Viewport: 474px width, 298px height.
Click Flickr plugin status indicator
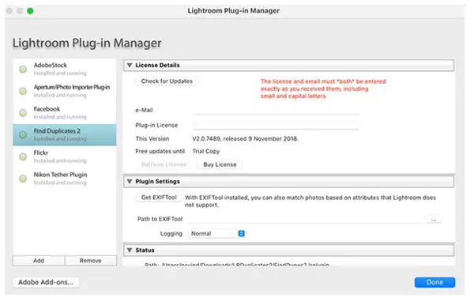(23, 157)
